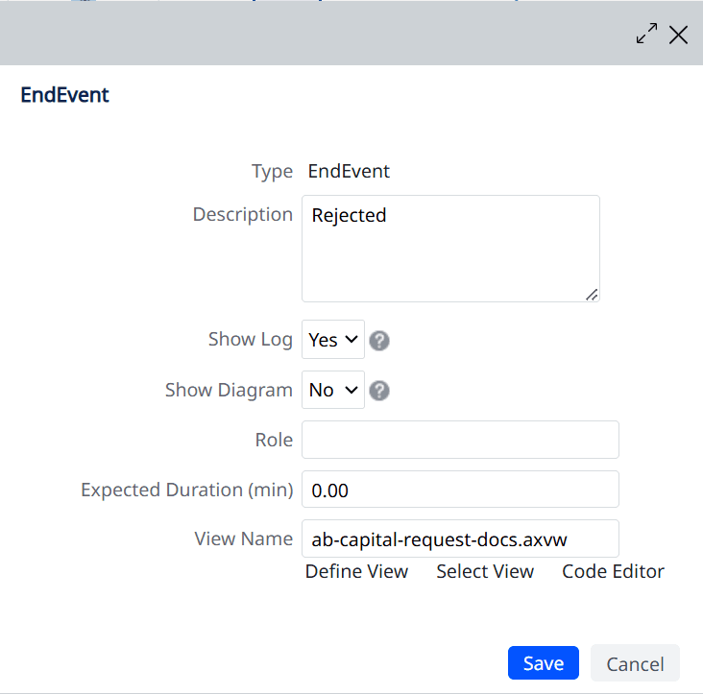Screen dimensions: 703x694
Task: Click the Select View link
Action: (x=485, y=572)
